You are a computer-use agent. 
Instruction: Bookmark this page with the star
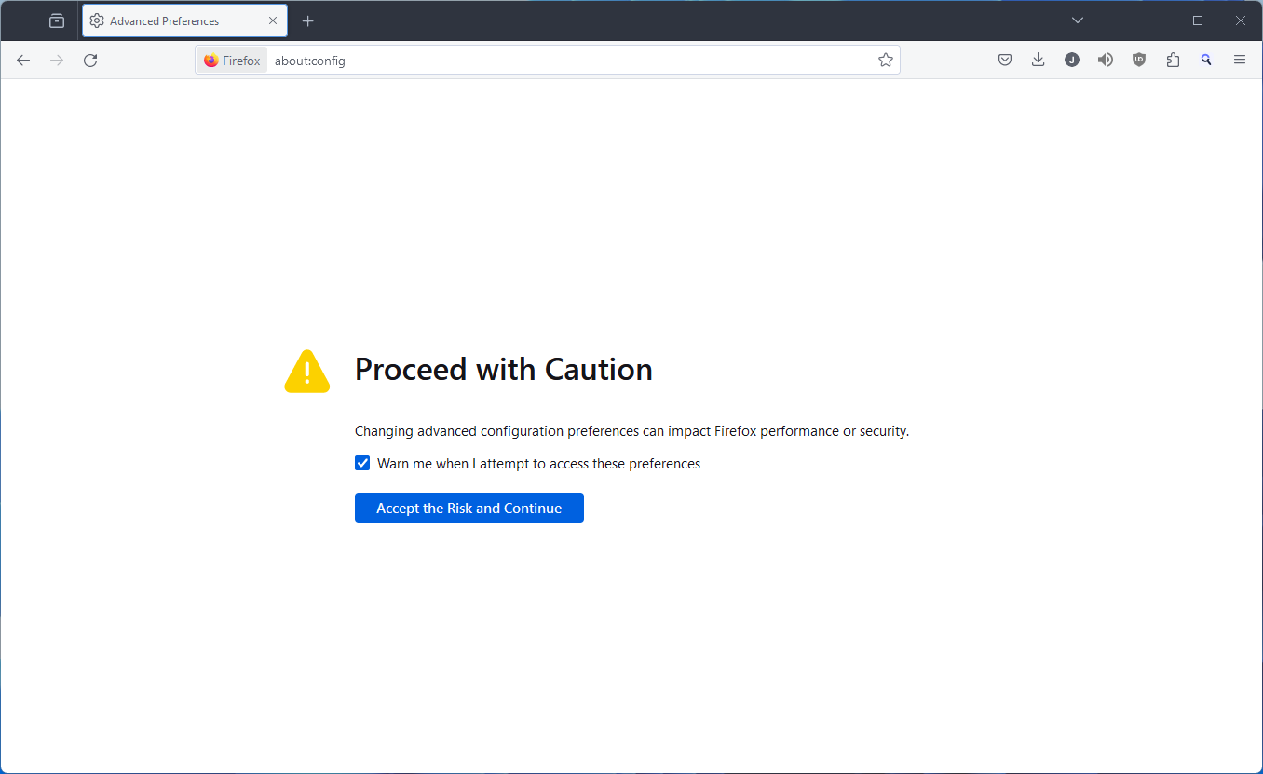[885, 61]
